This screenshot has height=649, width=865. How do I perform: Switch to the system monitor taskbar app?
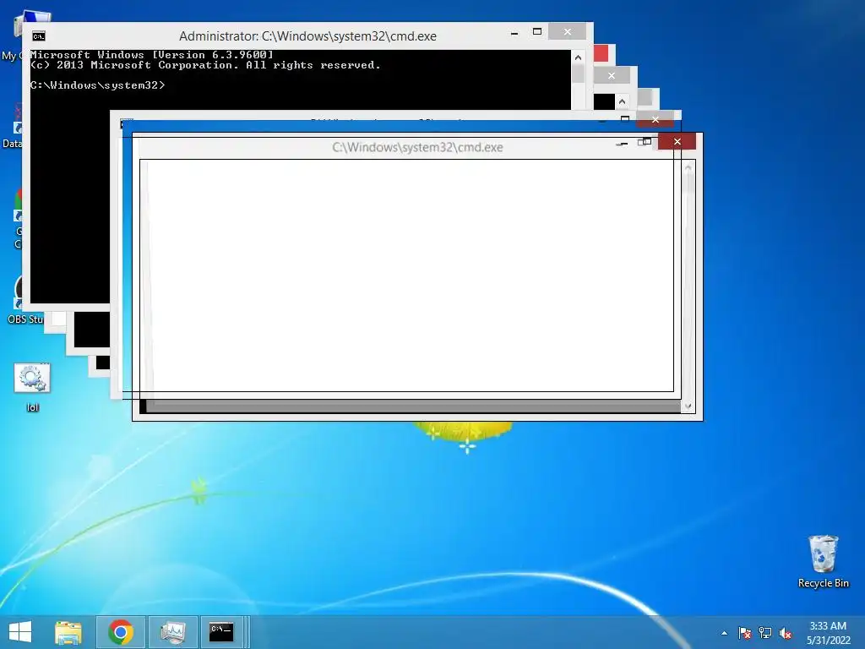point(172,632)
